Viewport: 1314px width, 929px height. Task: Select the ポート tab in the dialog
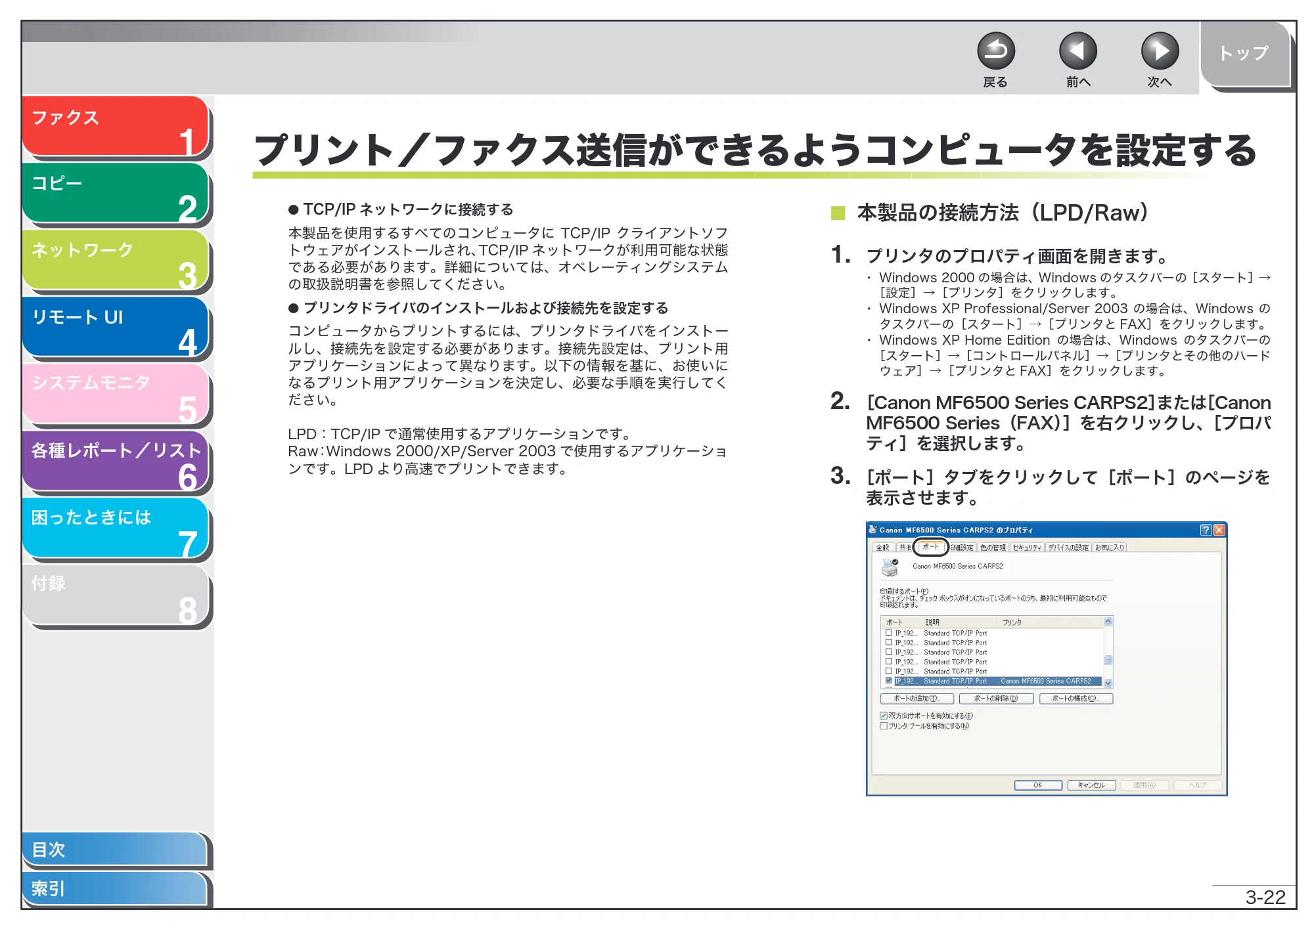pyautogui.click(x=930, y=546)
